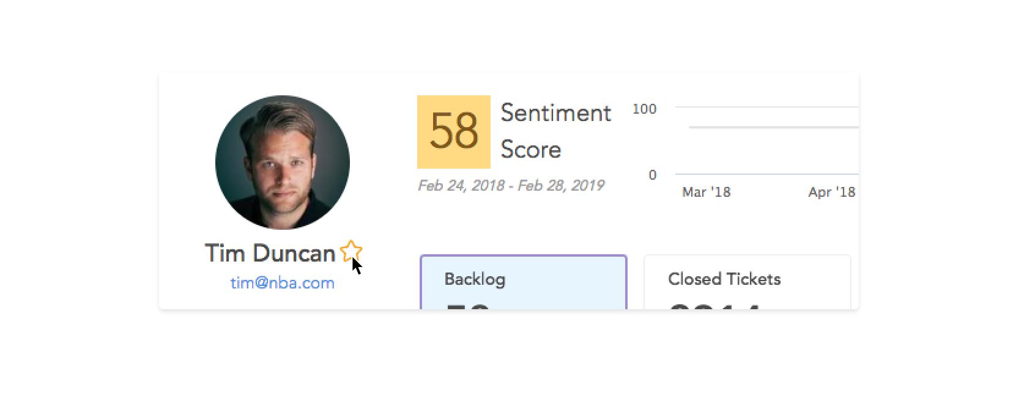Select the Sentiment Score label

point(556,131)
